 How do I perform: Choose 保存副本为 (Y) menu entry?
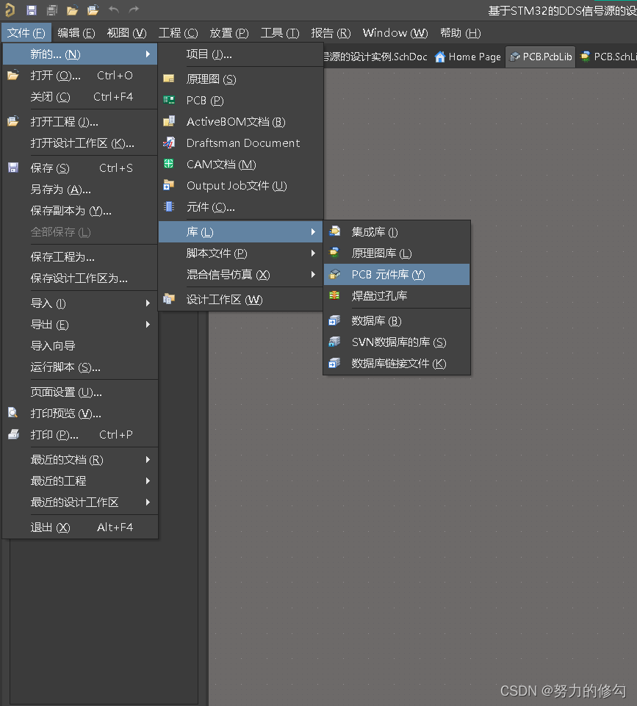80,210
